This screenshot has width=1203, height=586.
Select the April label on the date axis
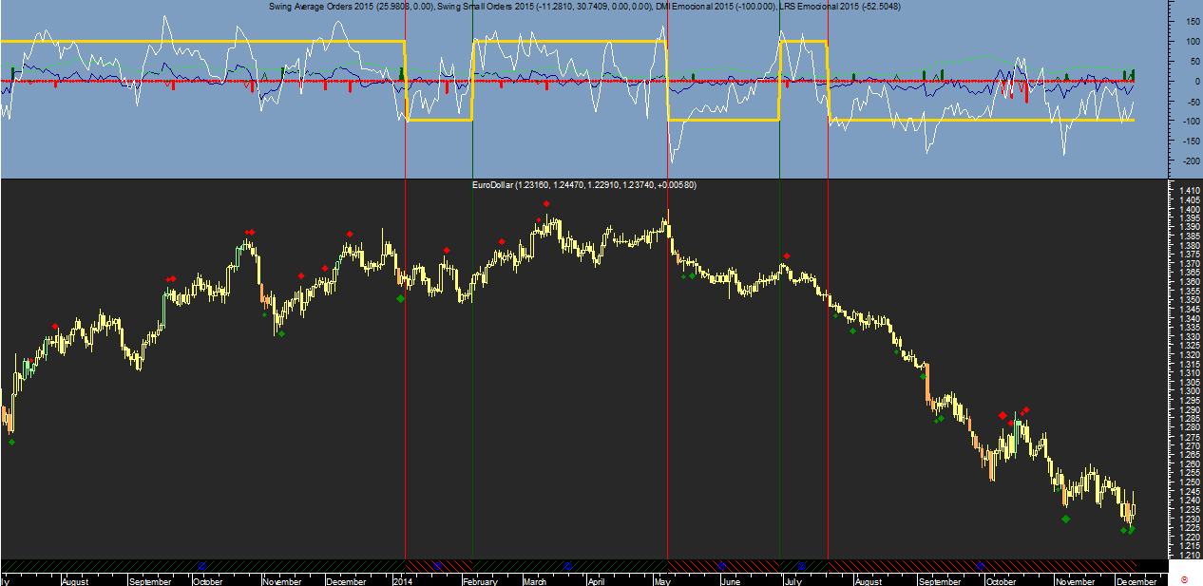coord(596,580)
